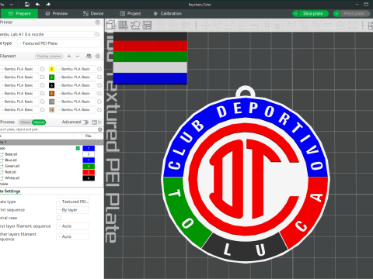Switch to the Device tab
Viewport: 373px width, 279px height.
coord(93,13)
